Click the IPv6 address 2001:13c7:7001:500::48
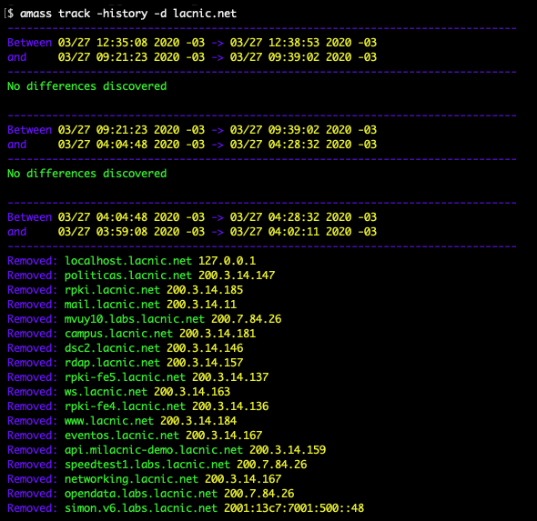Viewport: 537px width, 521px height. click(294, 508)
